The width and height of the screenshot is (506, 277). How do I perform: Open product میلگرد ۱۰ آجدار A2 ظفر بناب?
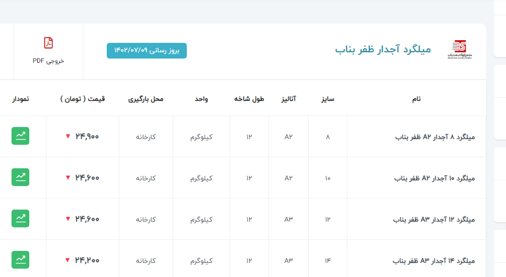pyautogui.click(x=434, y=178)
